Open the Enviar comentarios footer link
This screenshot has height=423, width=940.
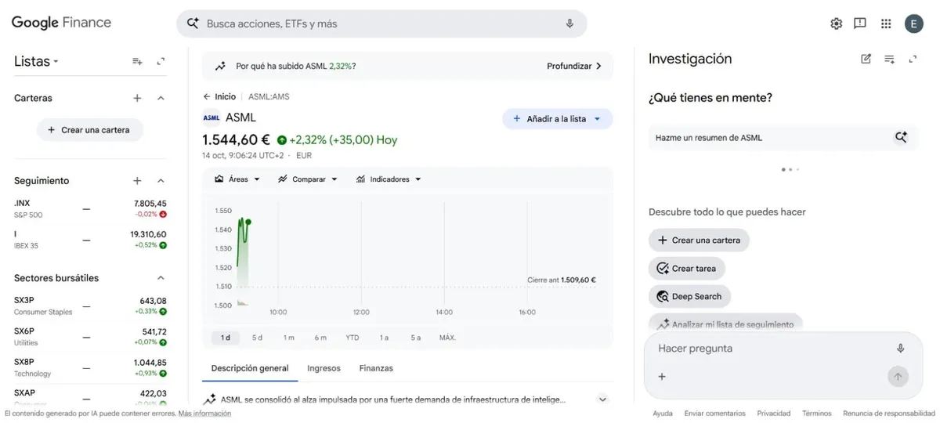(715, 414)
